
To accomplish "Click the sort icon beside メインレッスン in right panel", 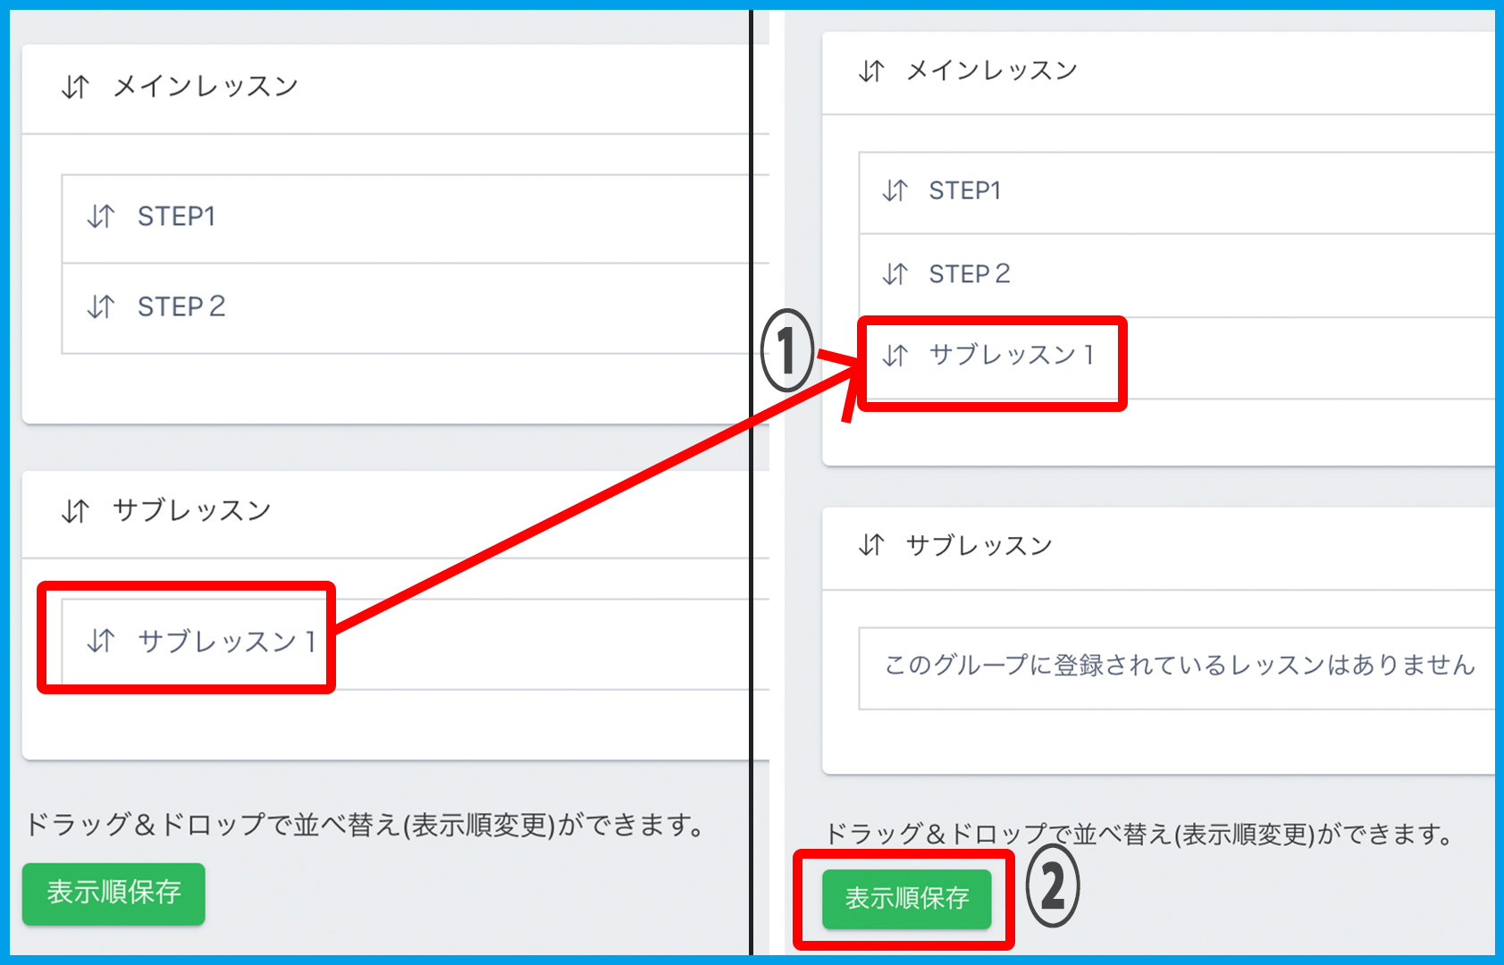I will point(871,71).
